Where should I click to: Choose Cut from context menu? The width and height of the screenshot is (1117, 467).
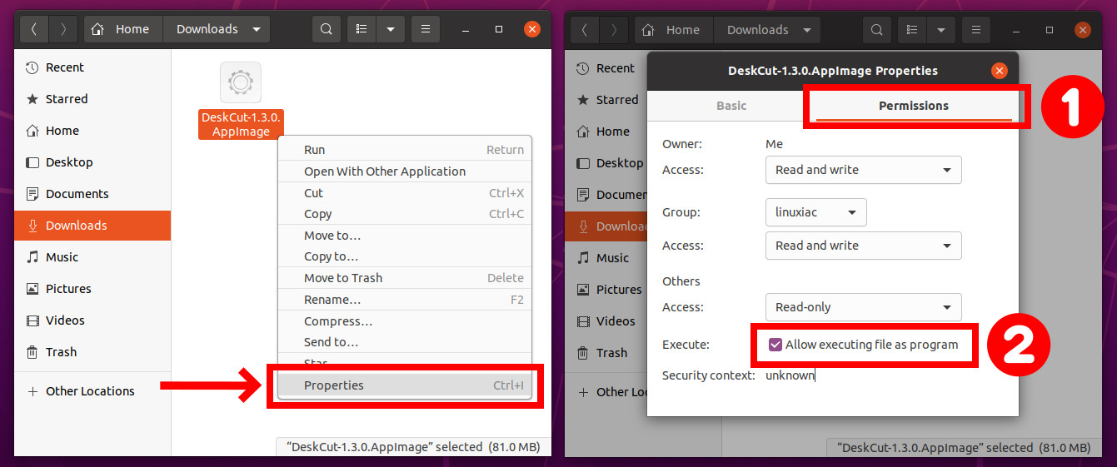pyautogui.click(x=404, y=193)
